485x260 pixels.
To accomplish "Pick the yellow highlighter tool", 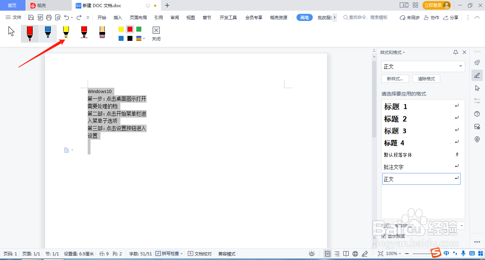I will (66, 33).
